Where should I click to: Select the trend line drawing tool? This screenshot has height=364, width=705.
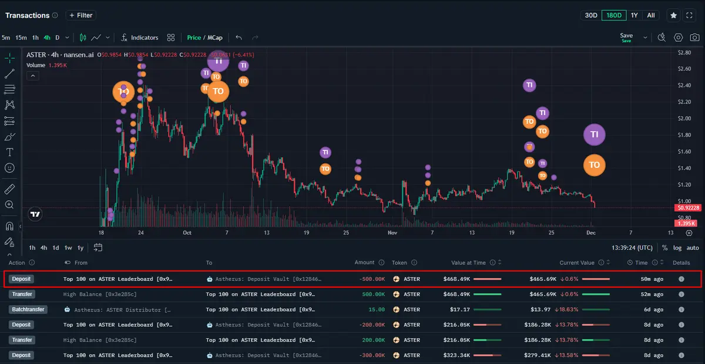tap(9, 74)
